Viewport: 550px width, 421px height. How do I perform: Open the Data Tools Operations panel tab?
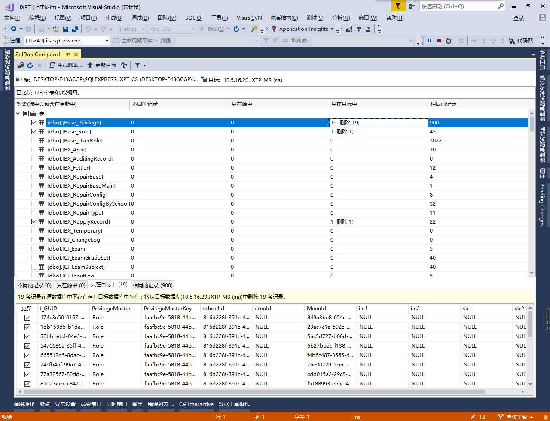tap(234, 404)
